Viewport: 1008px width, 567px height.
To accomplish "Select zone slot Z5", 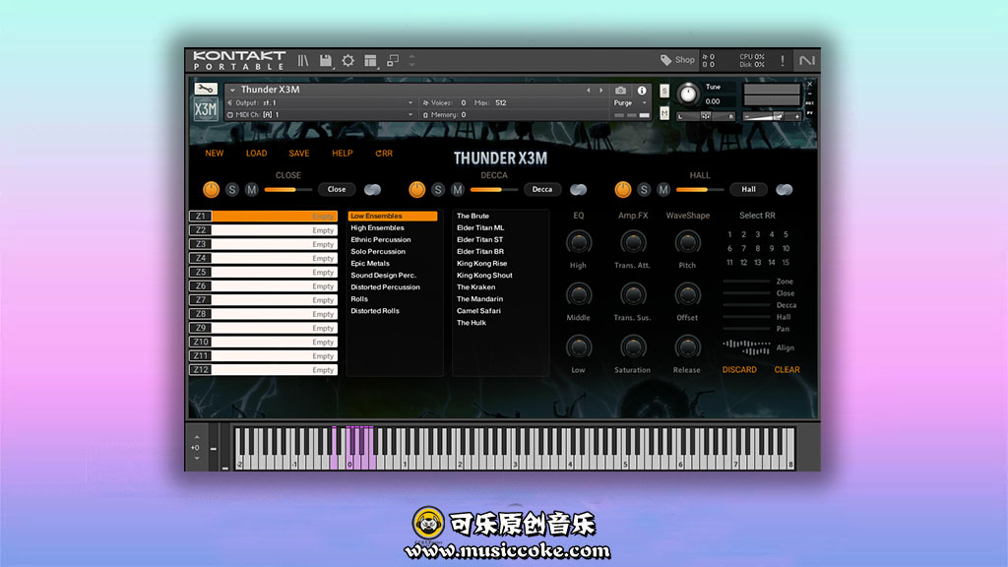I will click(263, 272).
